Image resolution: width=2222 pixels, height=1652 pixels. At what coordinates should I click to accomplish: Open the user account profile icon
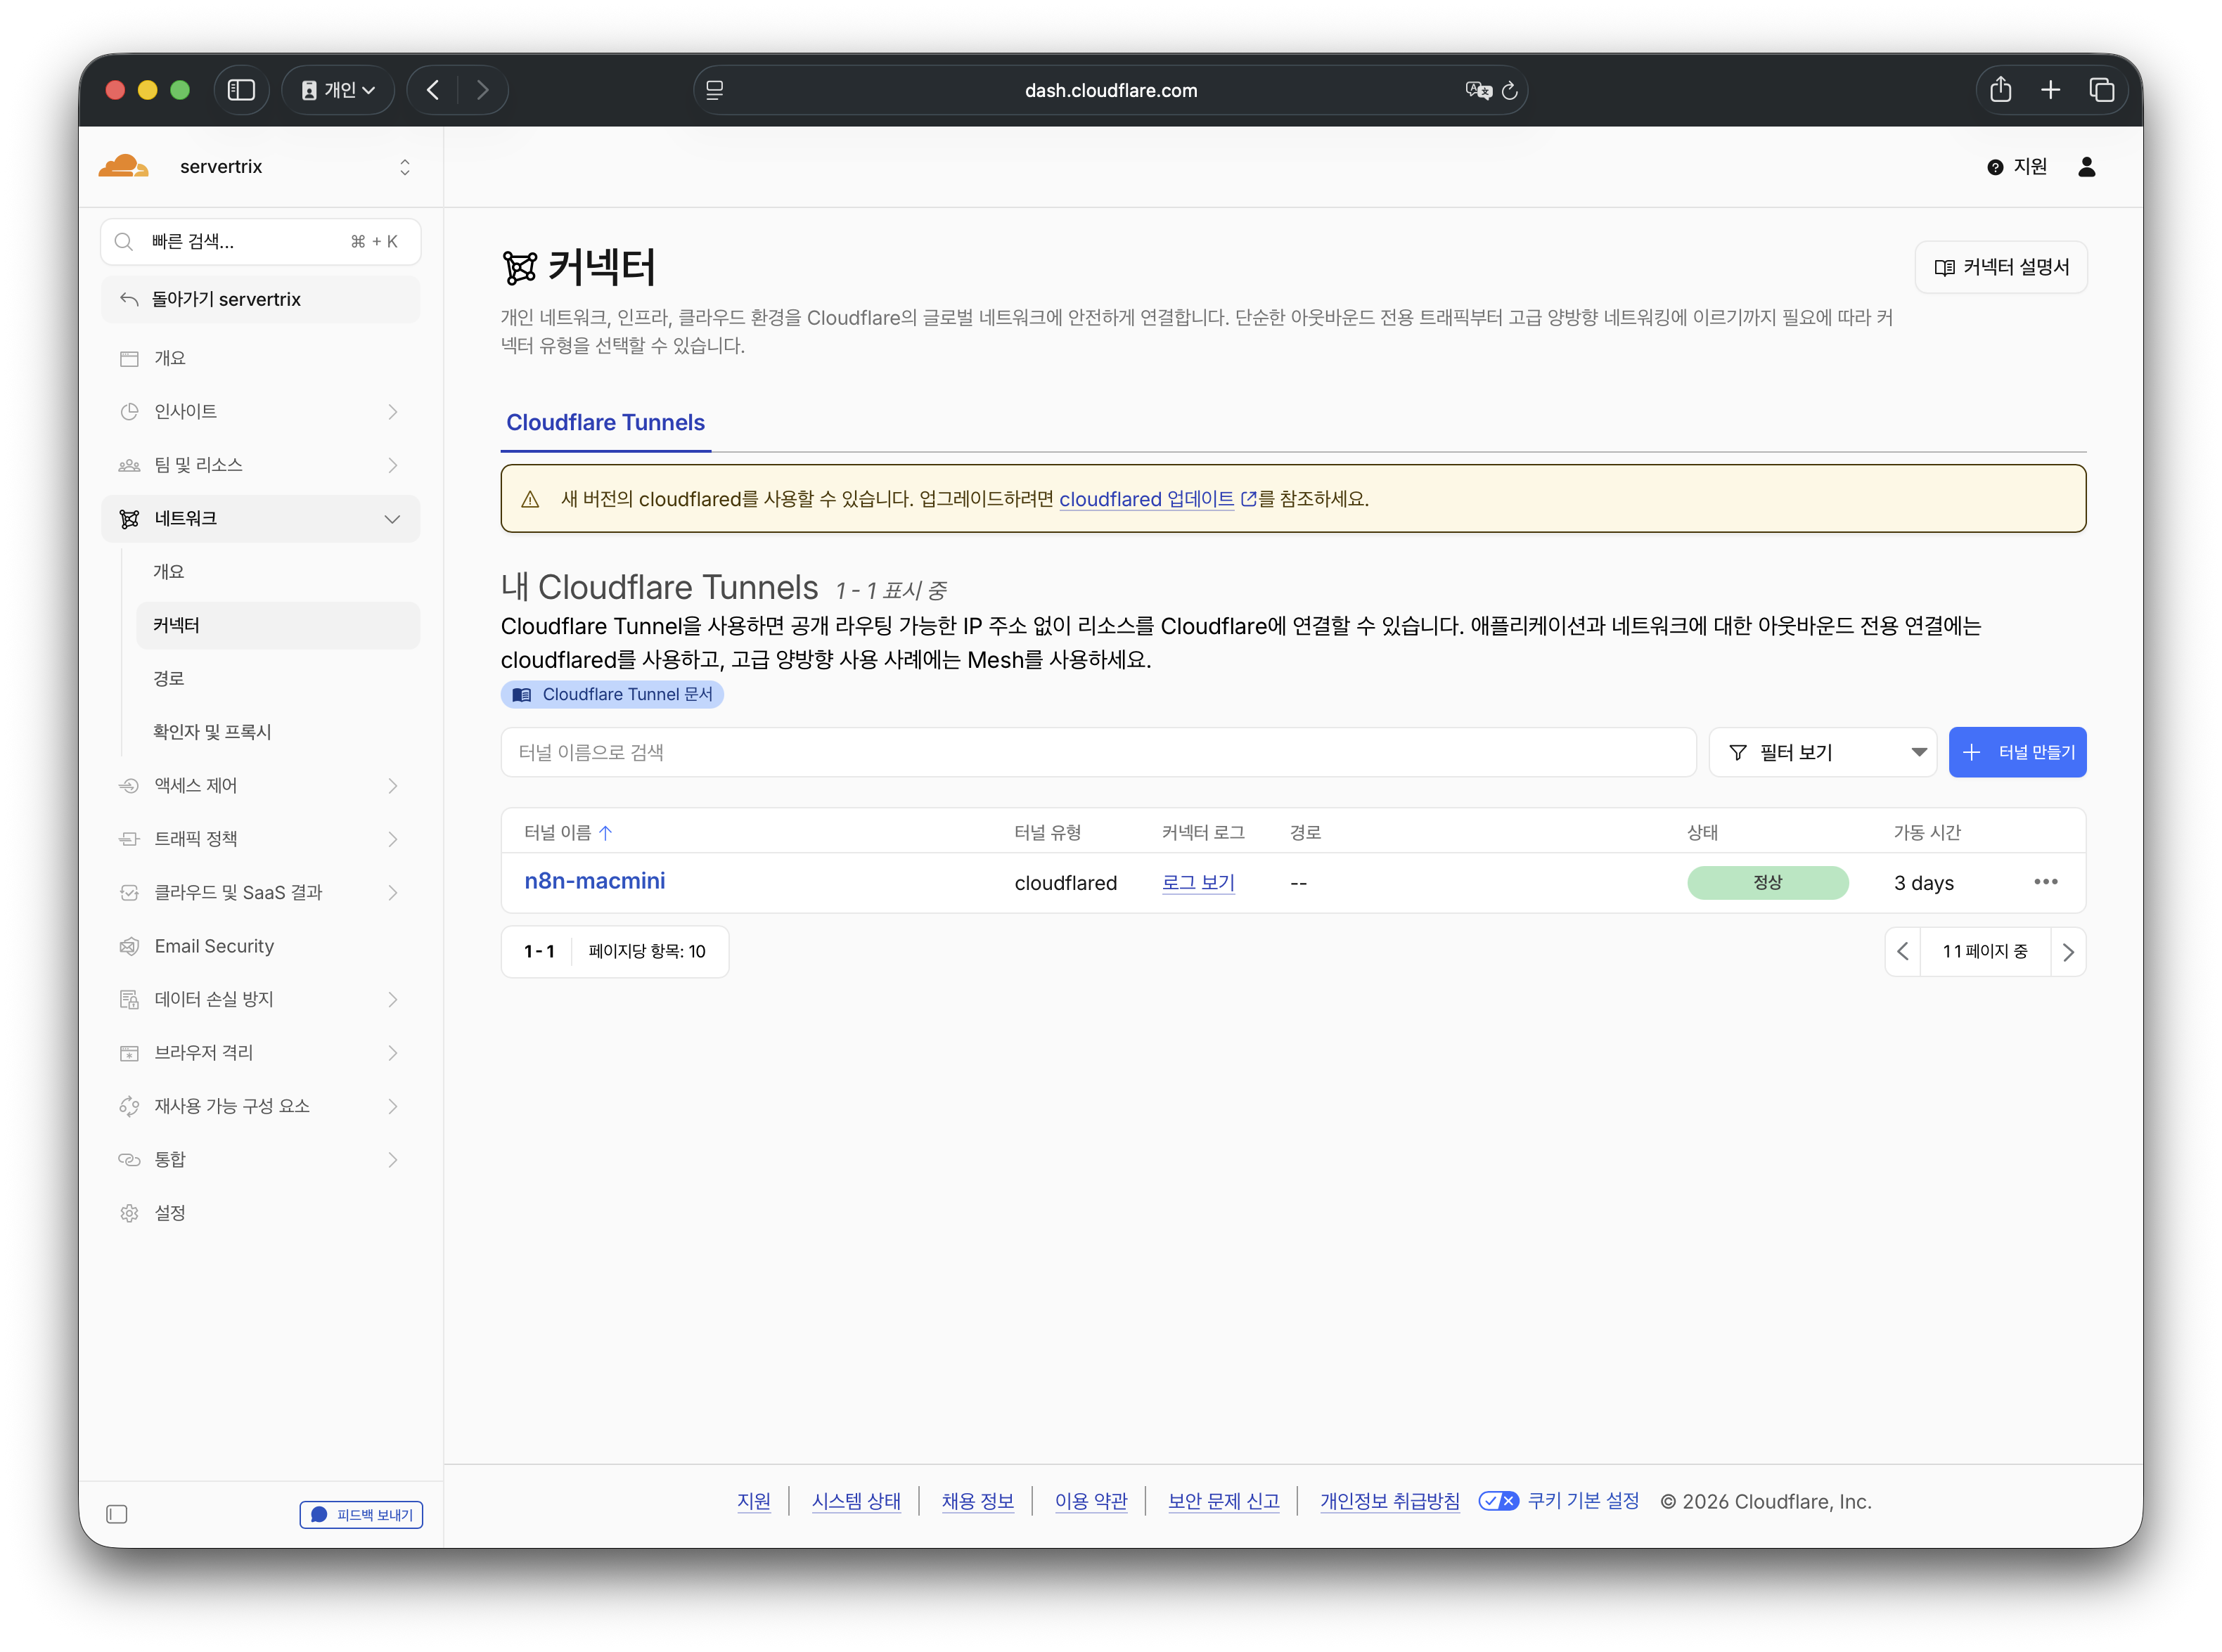coord(2086,167)
